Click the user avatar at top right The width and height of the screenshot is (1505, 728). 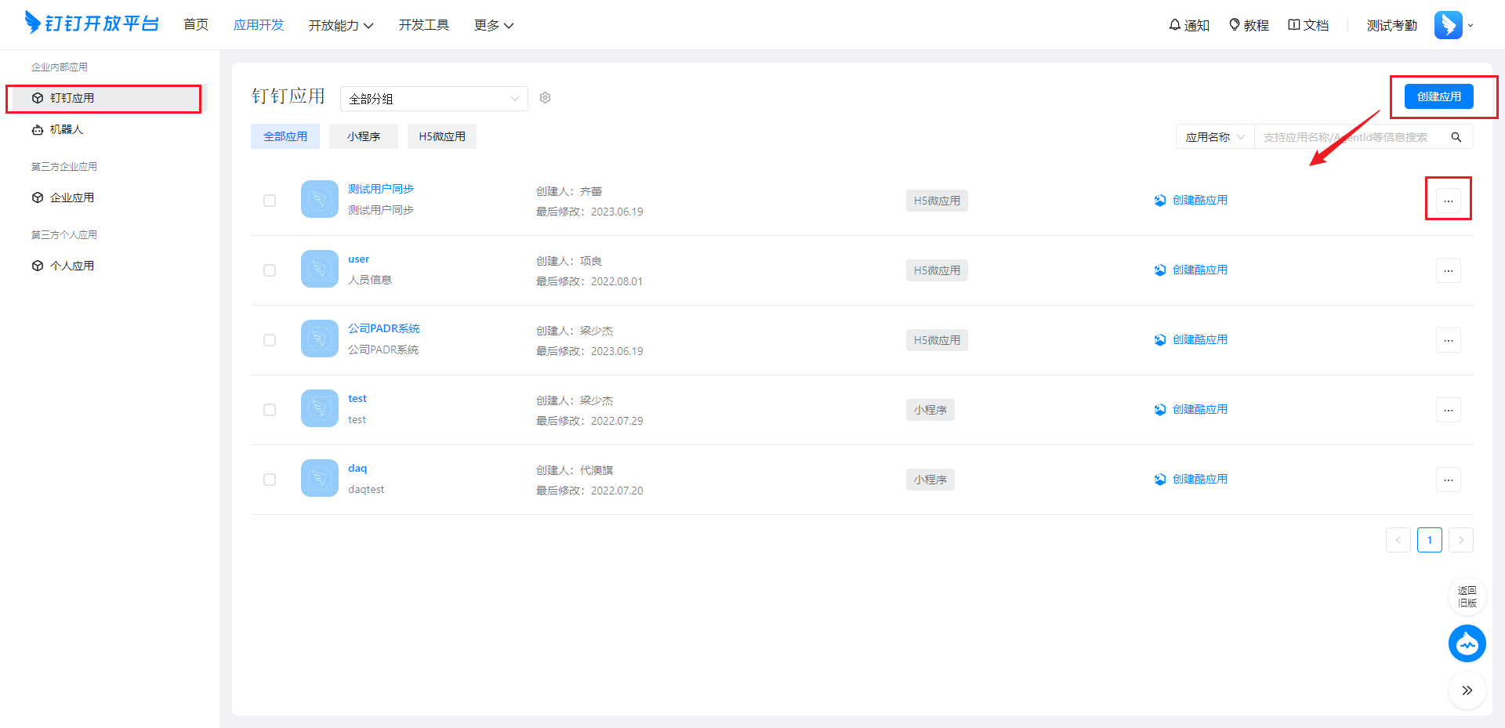coord(1449,25)
